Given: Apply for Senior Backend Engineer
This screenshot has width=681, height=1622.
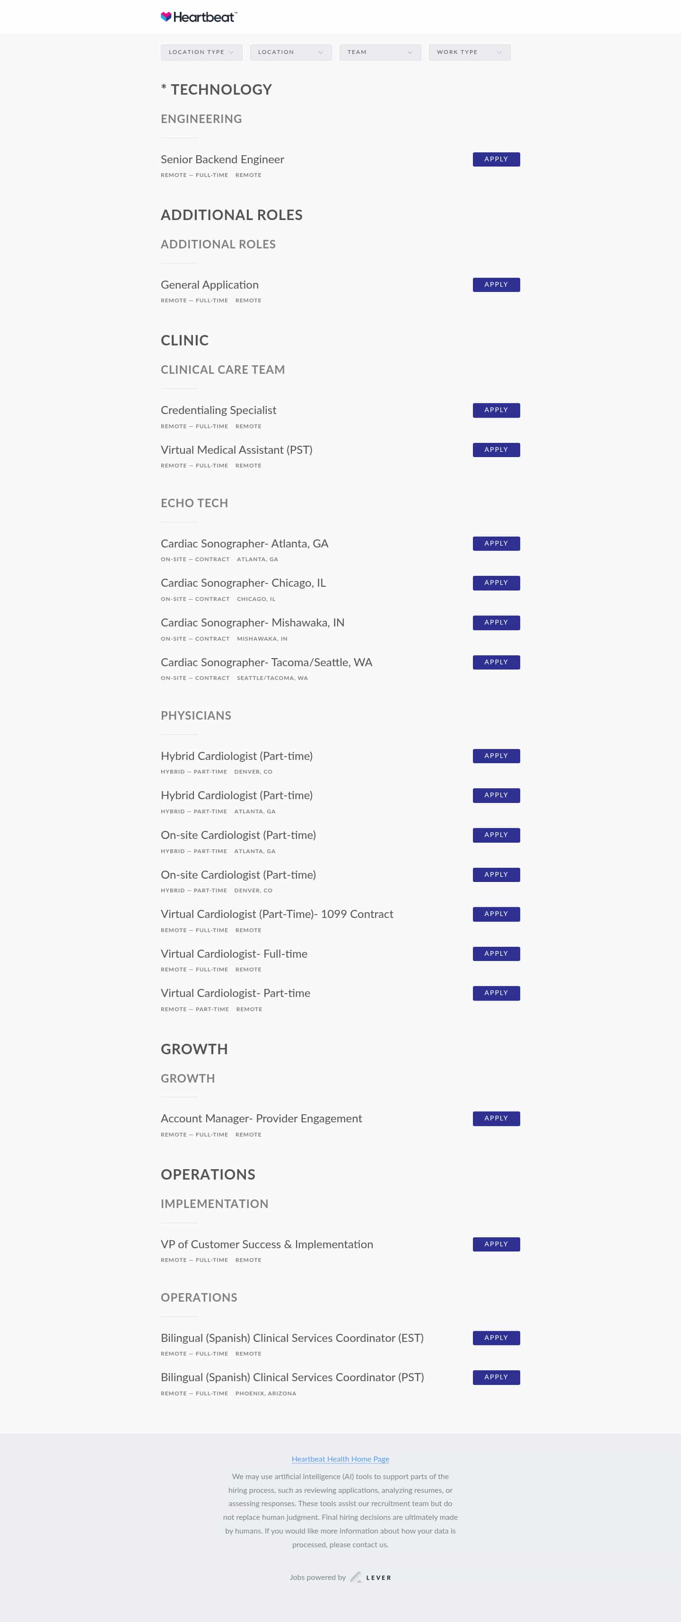Looking at the screenshot, I should pyautogui.click(x=496, y=159).
